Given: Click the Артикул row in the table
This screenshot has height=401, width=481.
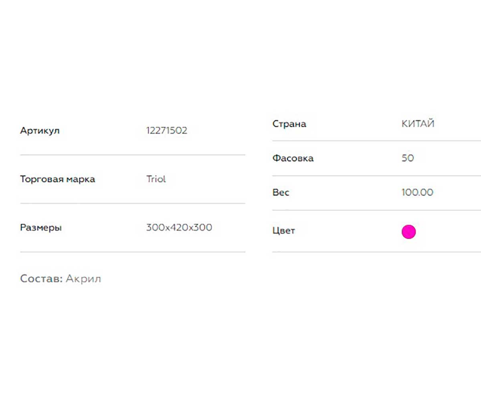Looking at the screenshot, I should point(133,131).
